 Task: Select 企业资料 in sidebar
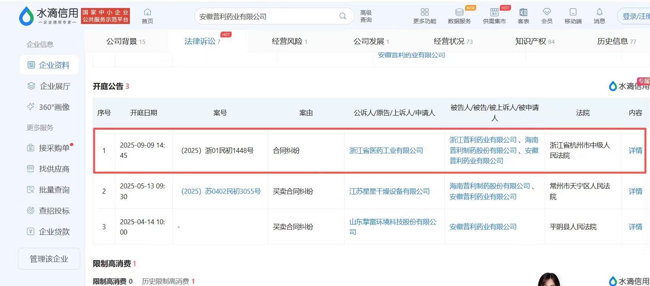(x=49, y=65)
